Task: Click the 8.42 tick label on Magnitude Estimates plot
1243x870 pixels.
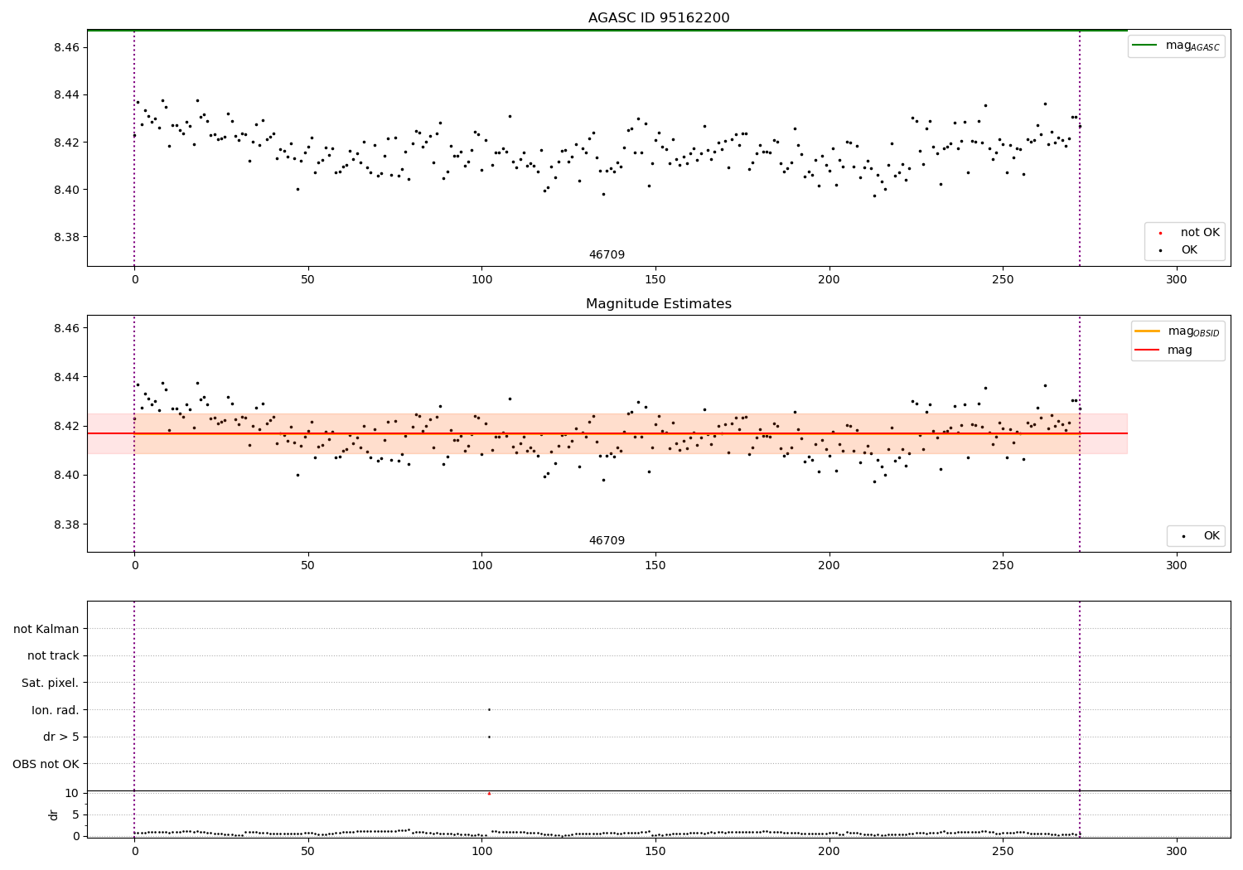Action: point(66,426)
